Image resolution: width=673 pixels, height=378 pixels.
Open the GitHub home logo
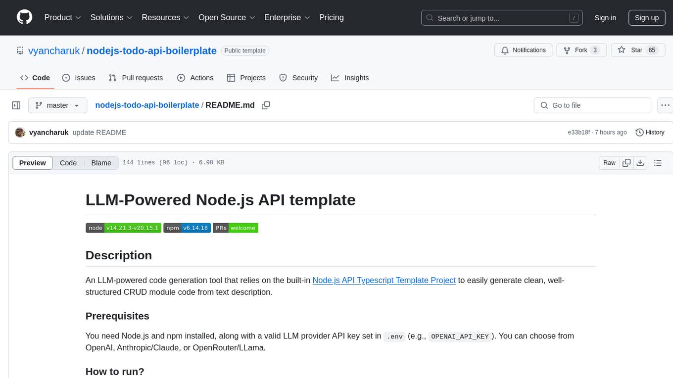[x=24, y=17]
